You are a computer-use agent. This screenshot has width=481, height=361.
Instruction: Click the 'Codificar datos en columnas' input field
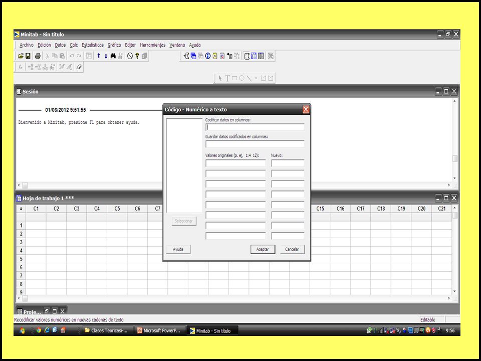point(255,127)
